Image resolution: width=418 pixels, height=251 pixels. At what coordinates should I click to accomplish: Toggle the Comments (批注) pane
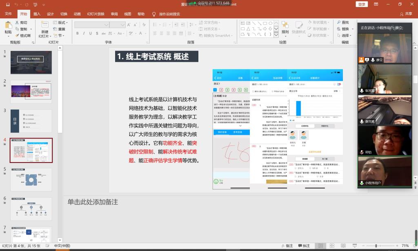(x=303, y=246)
